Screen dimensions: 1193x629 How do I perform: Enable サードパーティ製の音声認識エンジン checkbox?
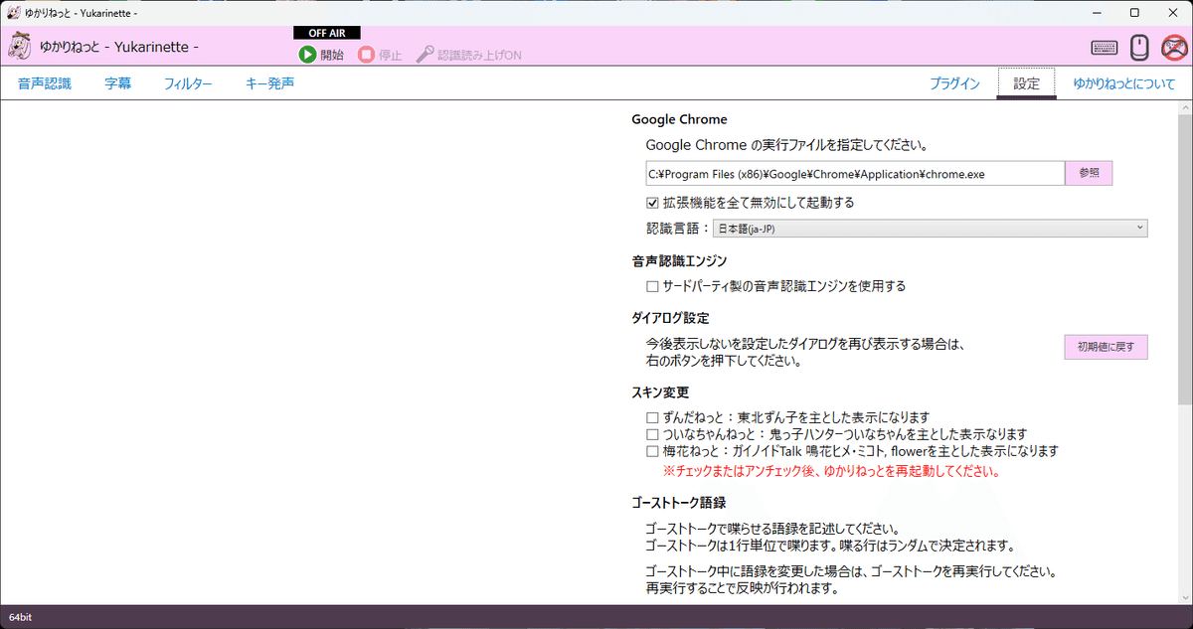[652, 286]
